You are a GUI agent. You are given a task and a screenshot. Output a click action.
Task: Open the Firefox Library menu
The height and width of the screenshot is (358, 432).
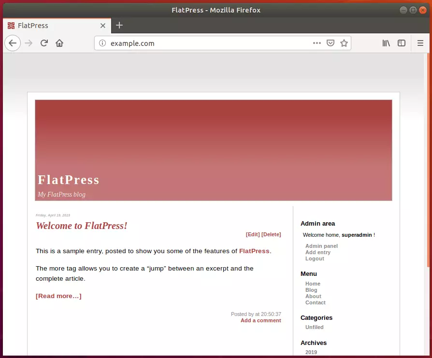pos(386,43)
